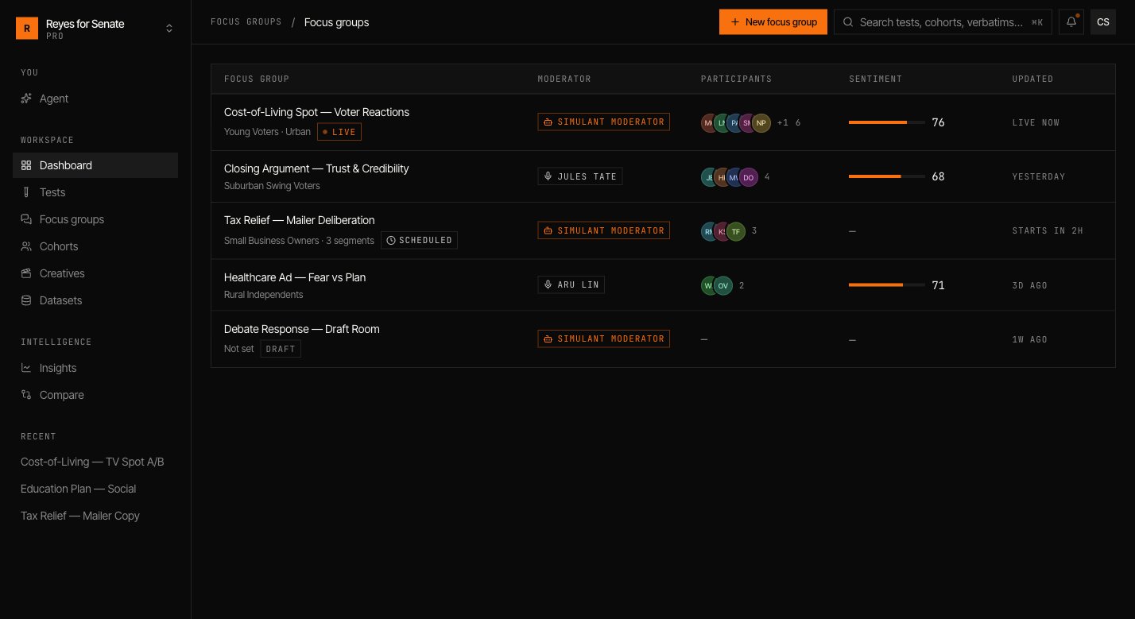Click Suburban Swing Voters subtitle

tap(272, 186)
